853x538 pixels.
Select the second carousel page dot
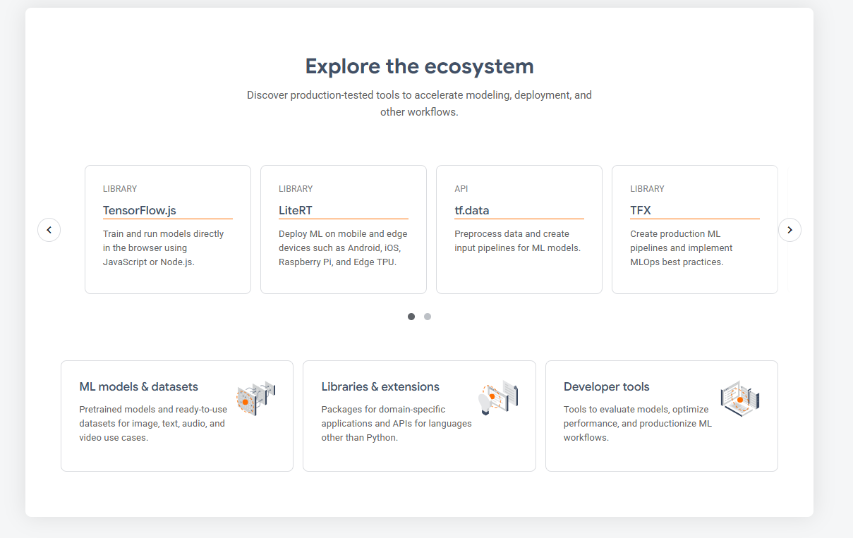click(x=428, y=317)
